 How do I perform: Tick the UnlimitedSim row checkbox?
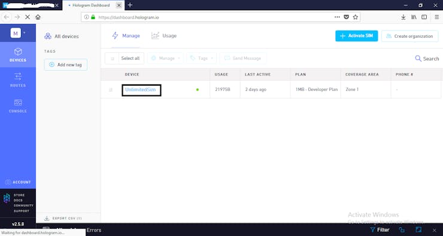pos(111,90)
